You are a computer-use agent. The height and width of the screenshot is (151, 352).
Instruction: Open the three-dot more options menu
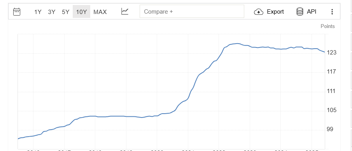tap(332, 12)
